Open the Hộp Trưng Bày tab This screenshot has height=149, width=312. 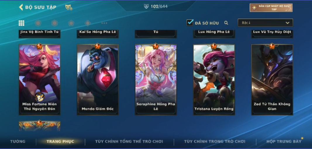coord(284,141)
